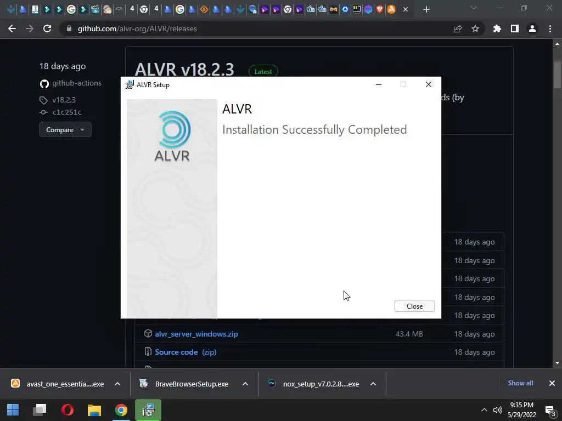Download Source code (zip)
This screenshot has width=562, height=421.
pos(186,352)
